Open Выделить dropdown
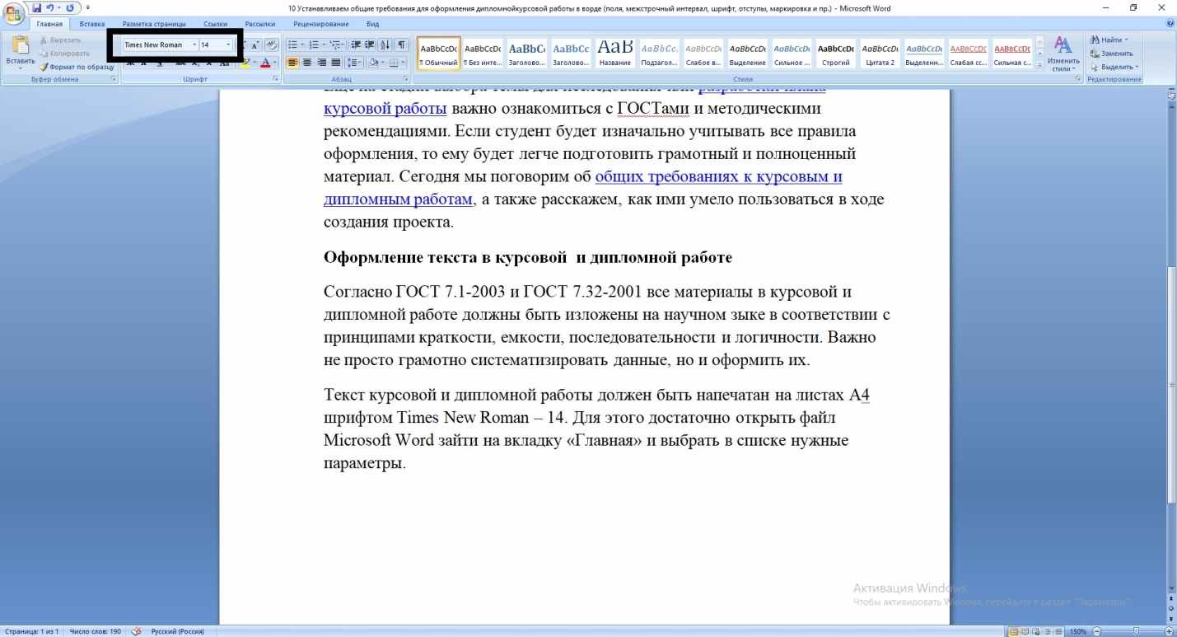 click(x=1115, y=67)
